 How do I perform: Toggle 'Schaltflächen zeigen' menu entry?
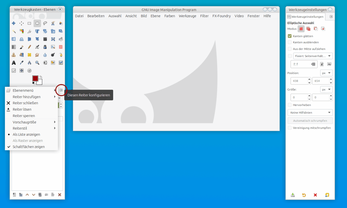[x=31, y=147]
